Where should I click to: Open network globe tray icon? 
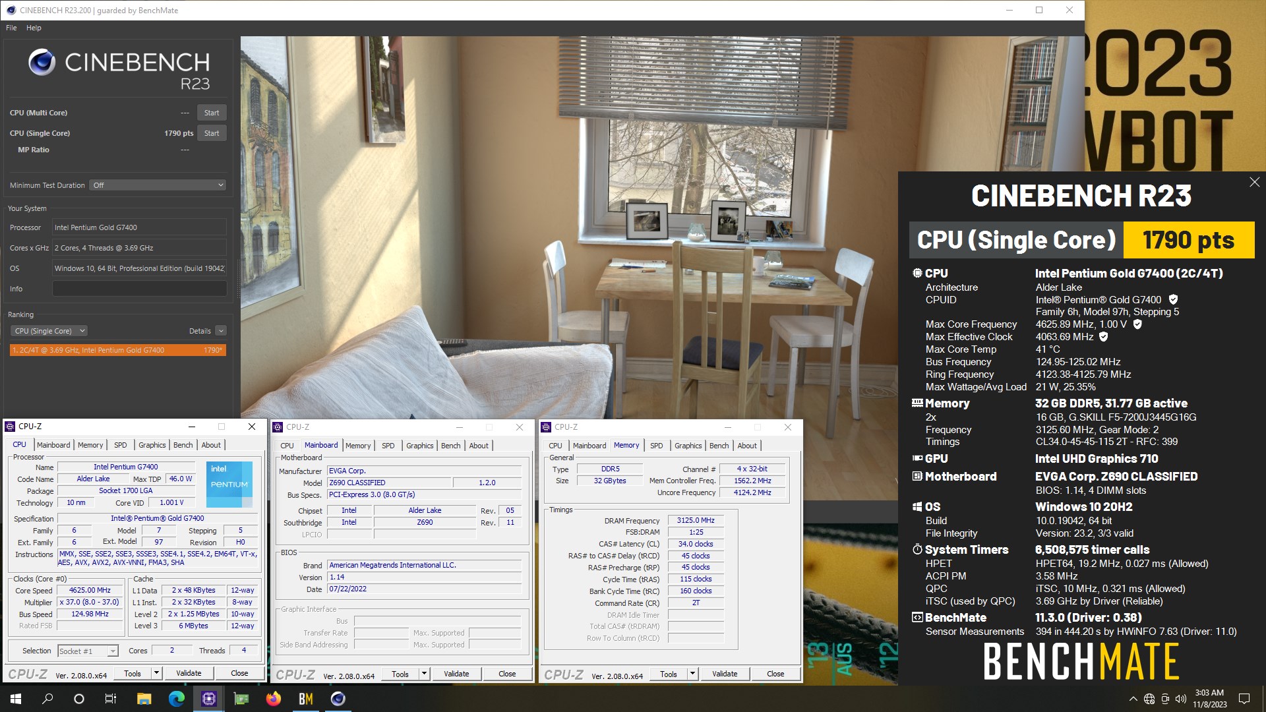pos(1149,699)
